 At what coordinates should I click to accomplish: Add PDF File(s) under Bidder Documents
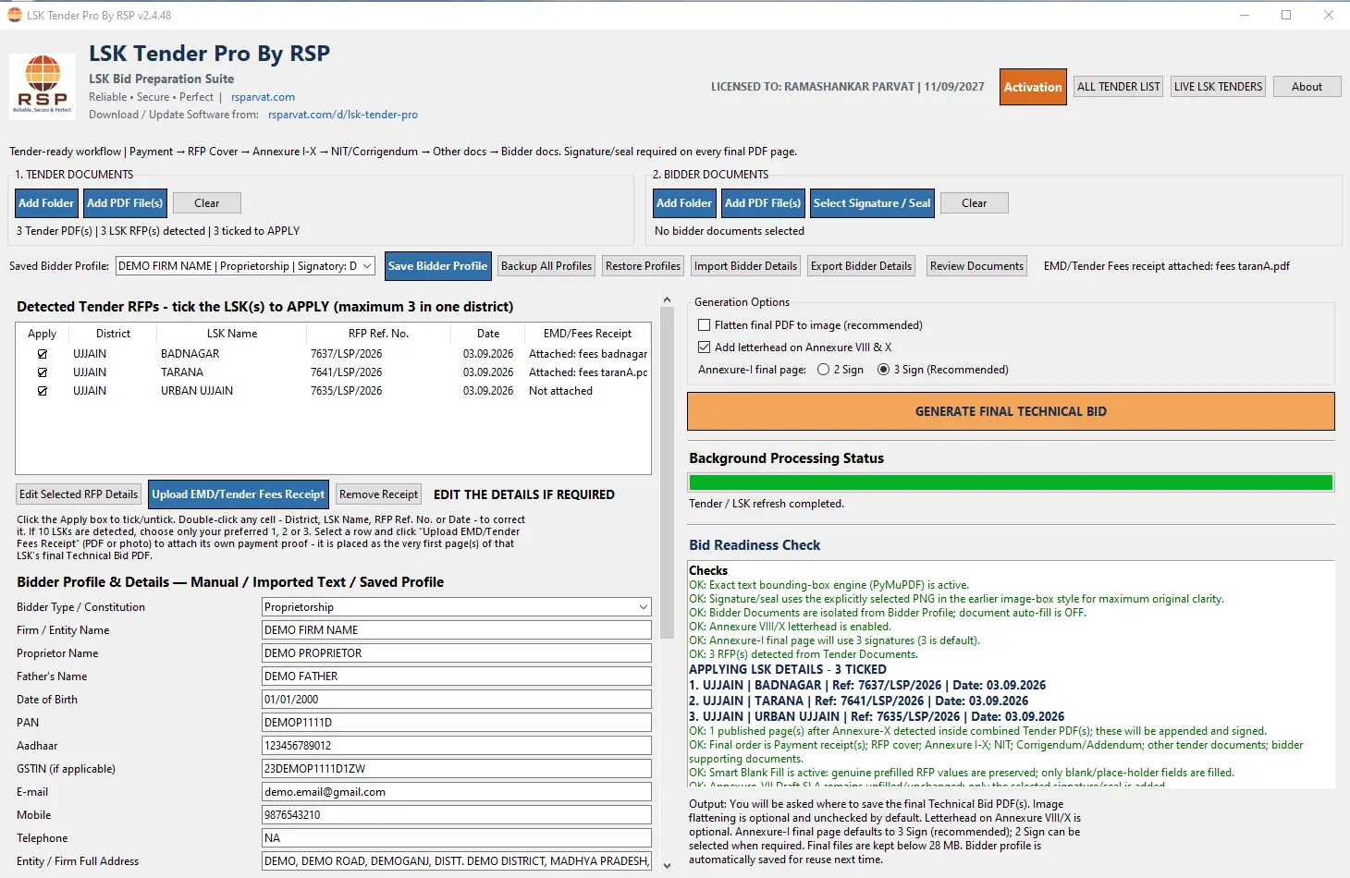(x=763, y=203)
